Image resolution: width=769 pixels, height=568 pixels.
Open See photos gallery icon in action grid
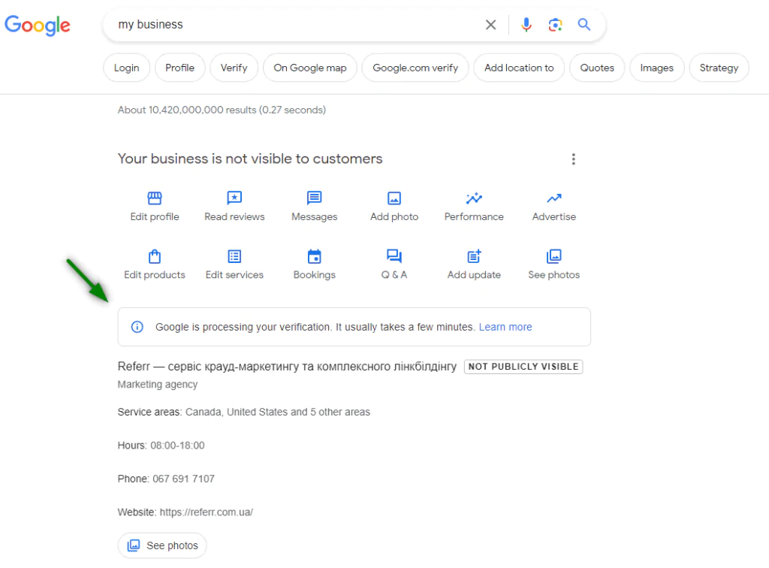(554, 256)
